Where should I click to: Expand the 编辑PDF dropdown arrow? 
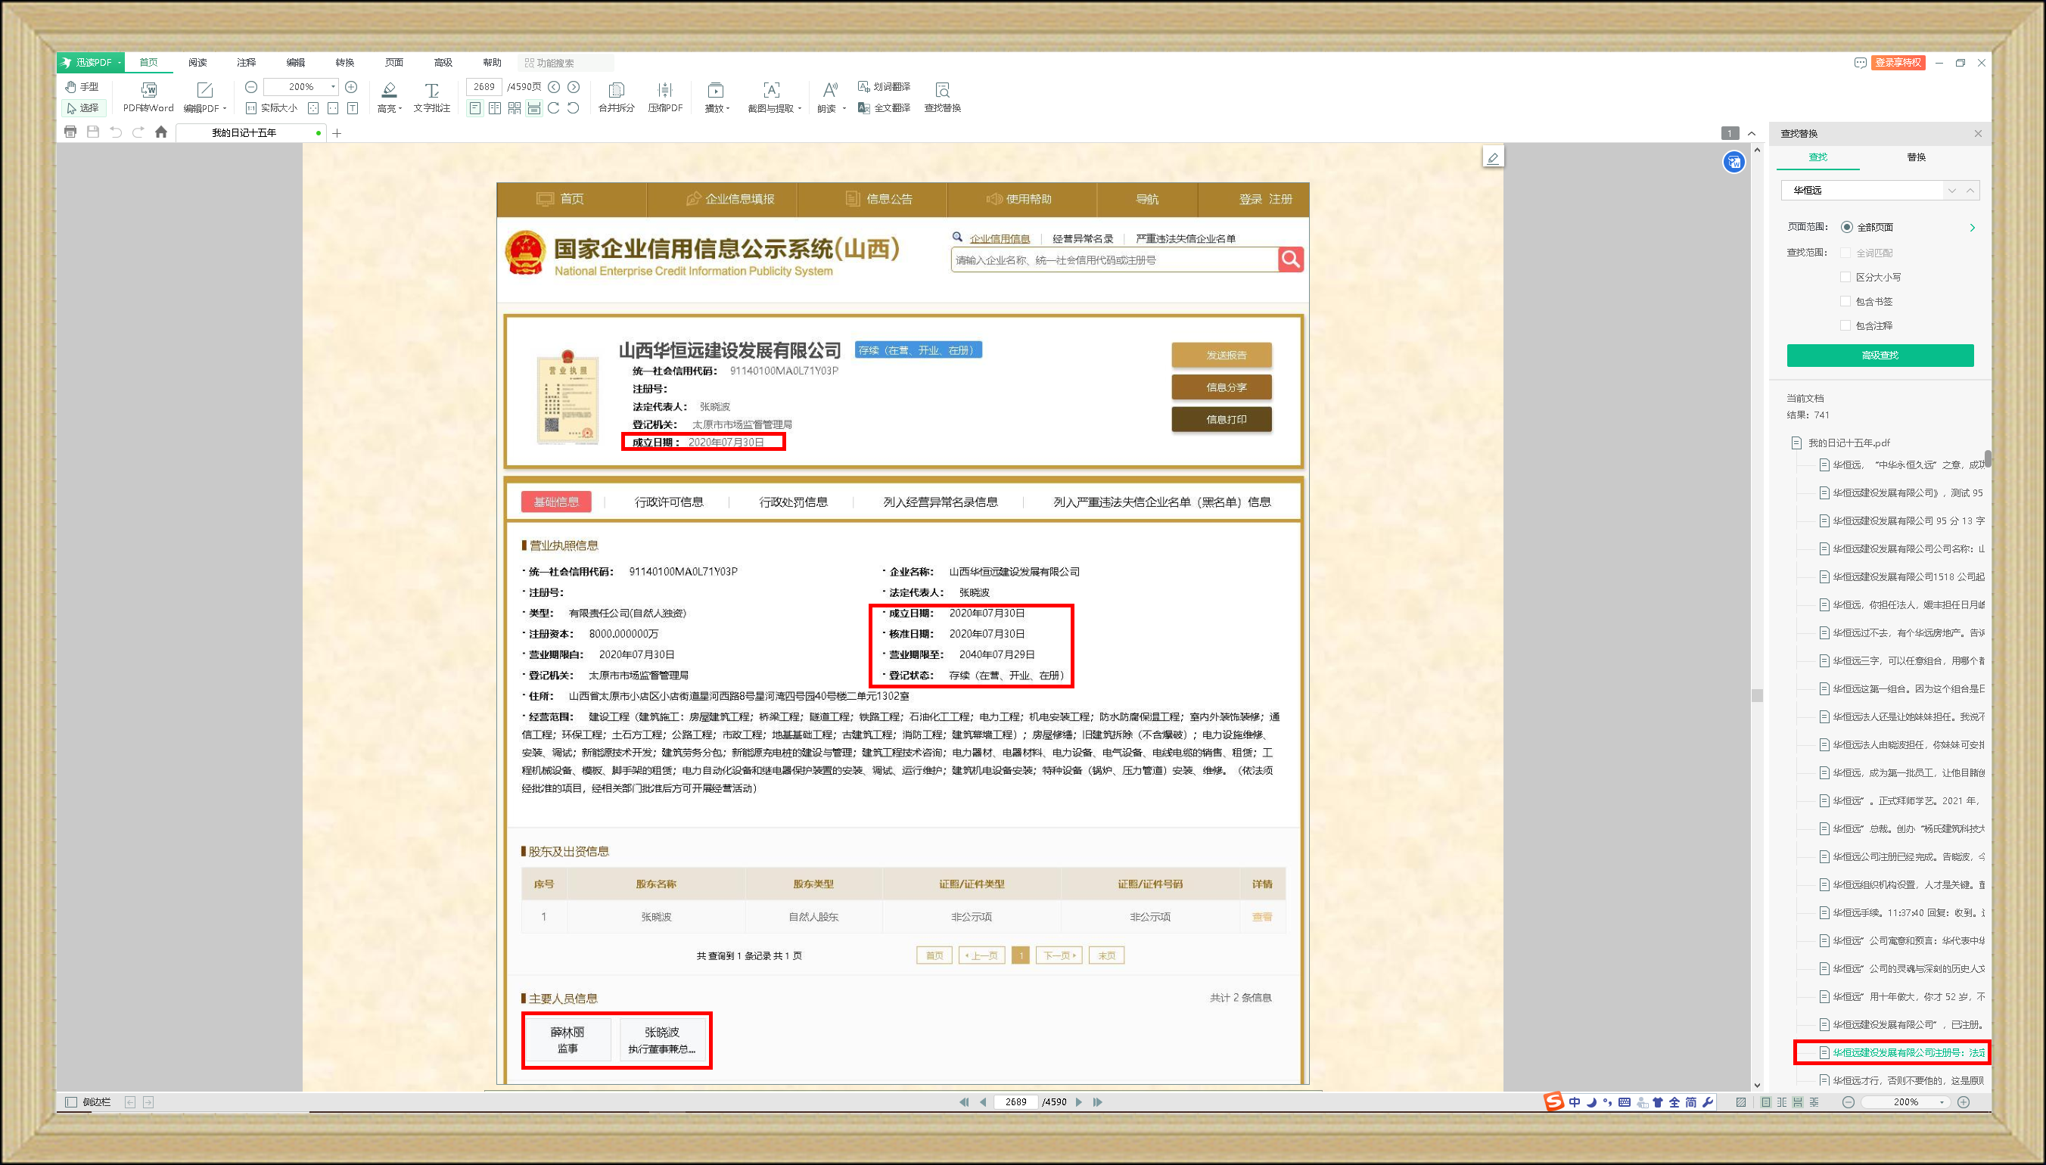[225, 109]
